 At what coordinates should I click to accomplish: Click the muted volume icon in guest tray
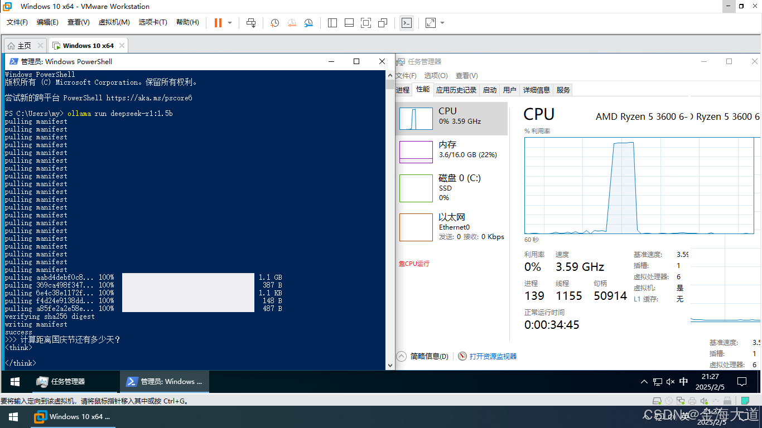(670, 382)
